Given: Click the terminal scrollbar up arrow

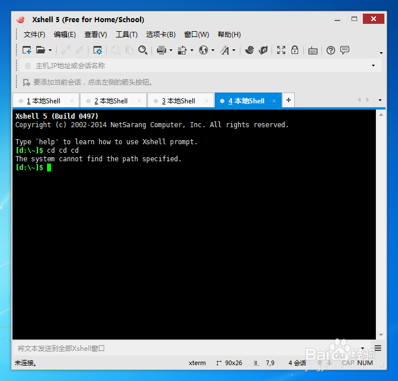Looking at the screenshot, I should click(381, 115).
